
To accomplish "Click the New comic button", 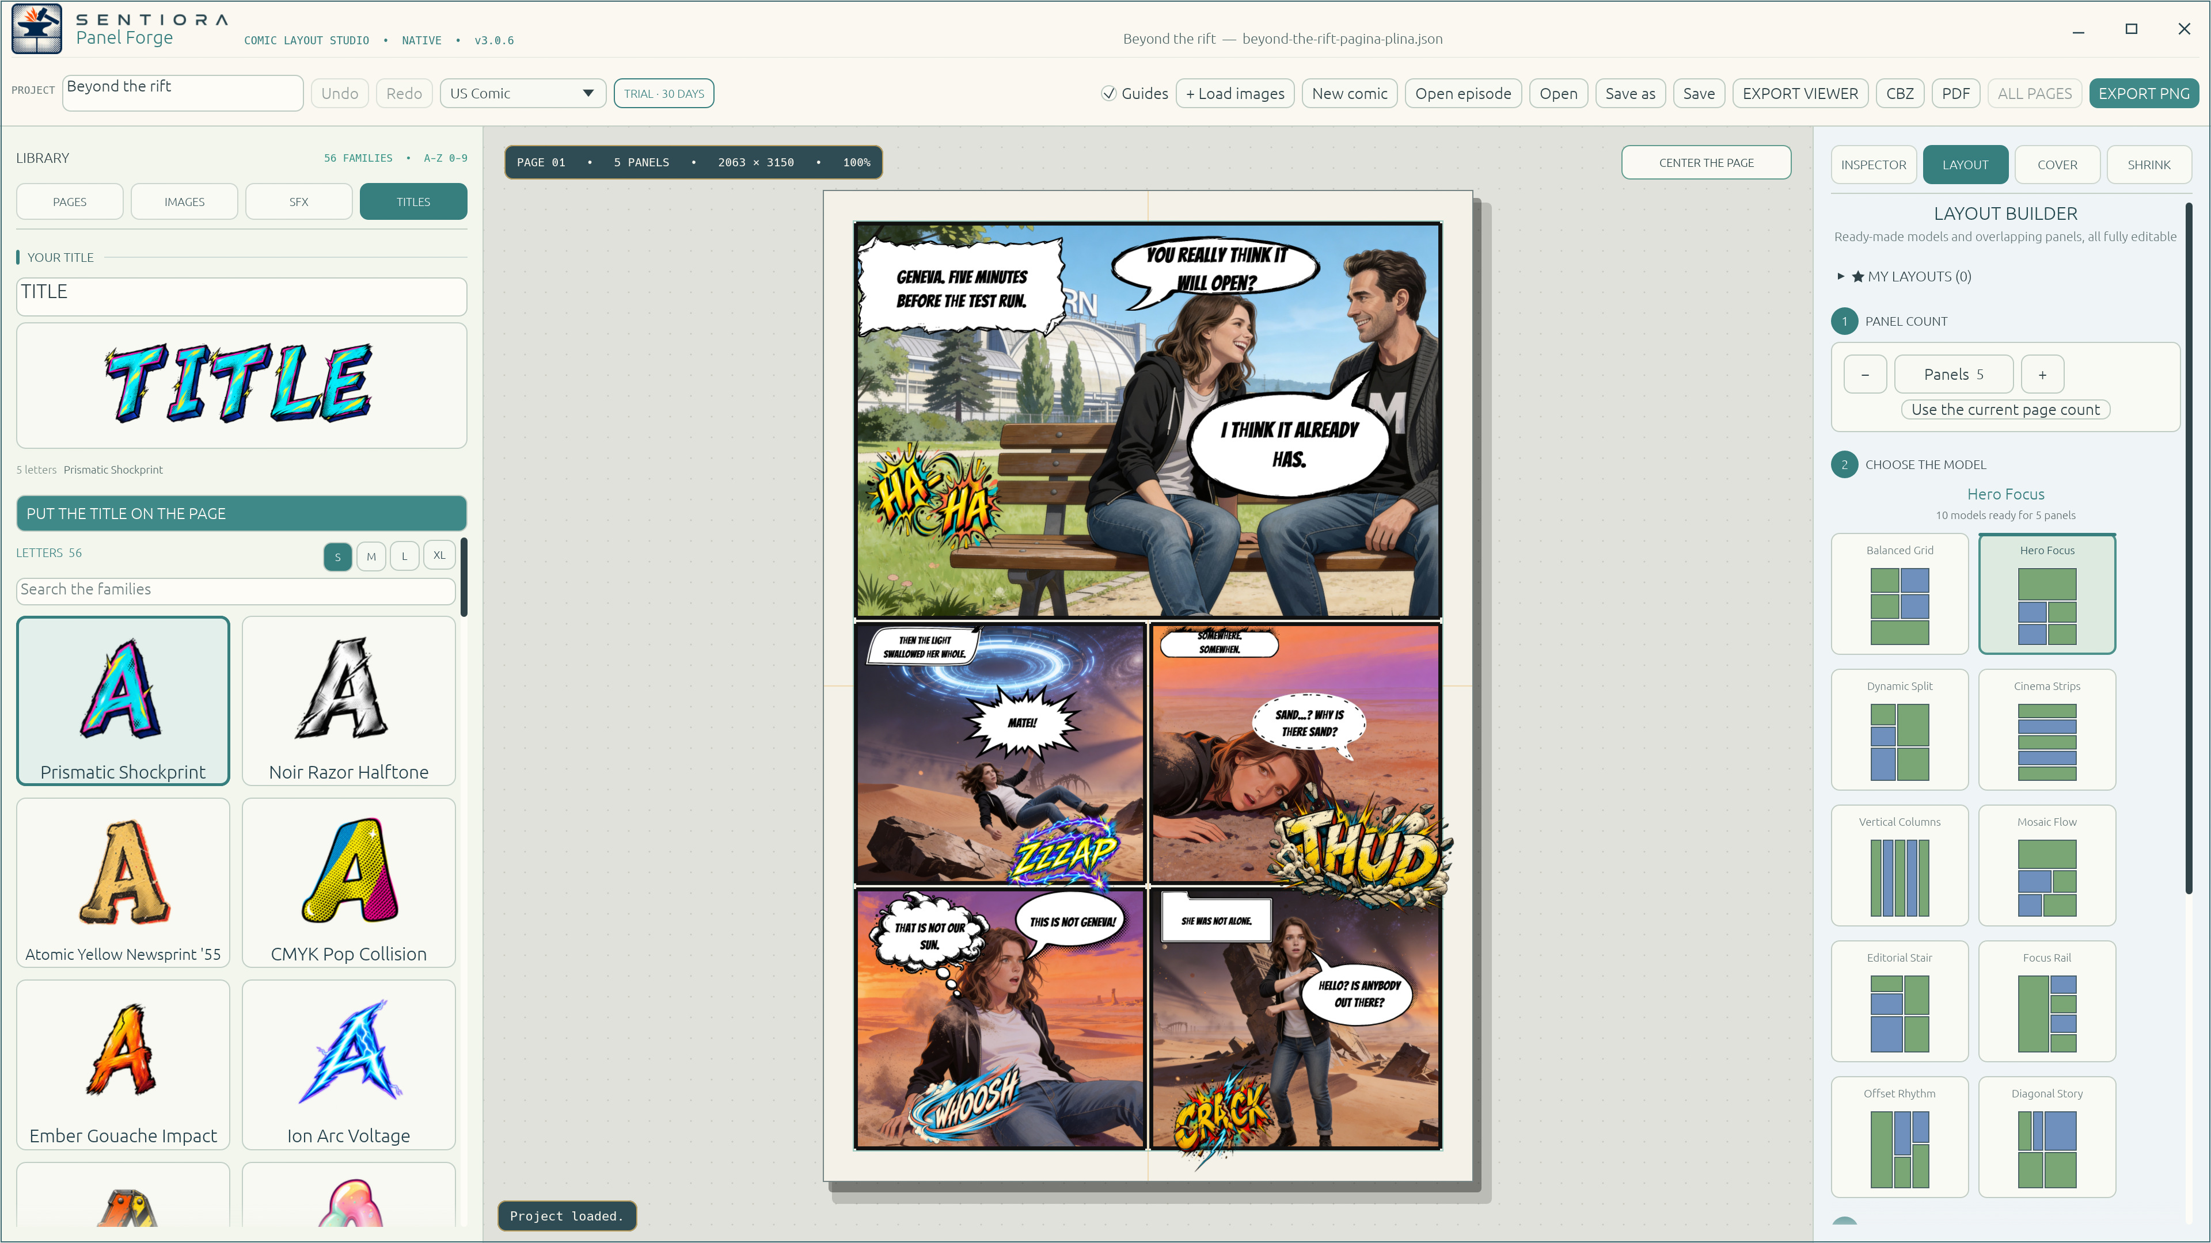I will click(1349, 93).
